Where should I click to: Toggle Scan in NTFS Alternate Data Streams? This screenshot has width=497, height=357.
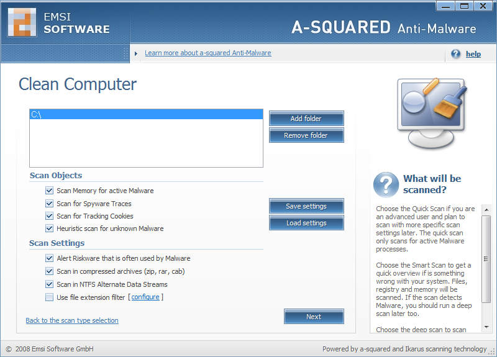click(49, 284)
